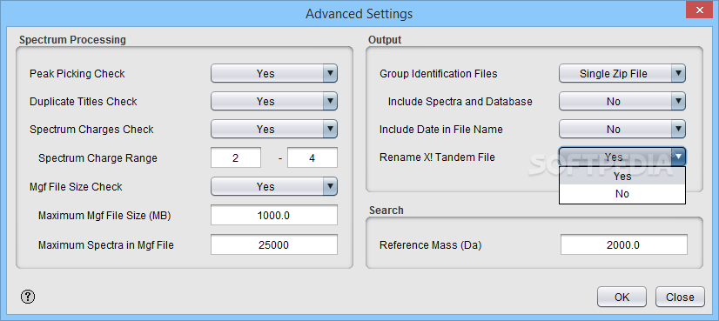The image size is (719, 321).
Task: Expand the Spectrum Charges Check dropdown
Action: 274,130
